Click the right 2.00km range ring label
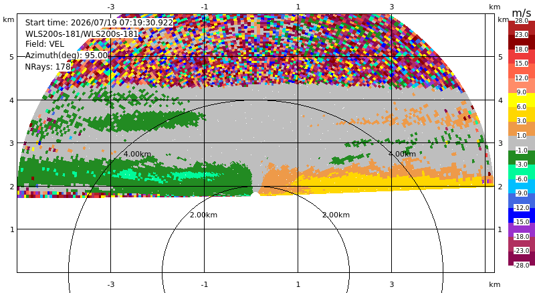The height and width of the screenshot is (293, 535). point(336,215)
